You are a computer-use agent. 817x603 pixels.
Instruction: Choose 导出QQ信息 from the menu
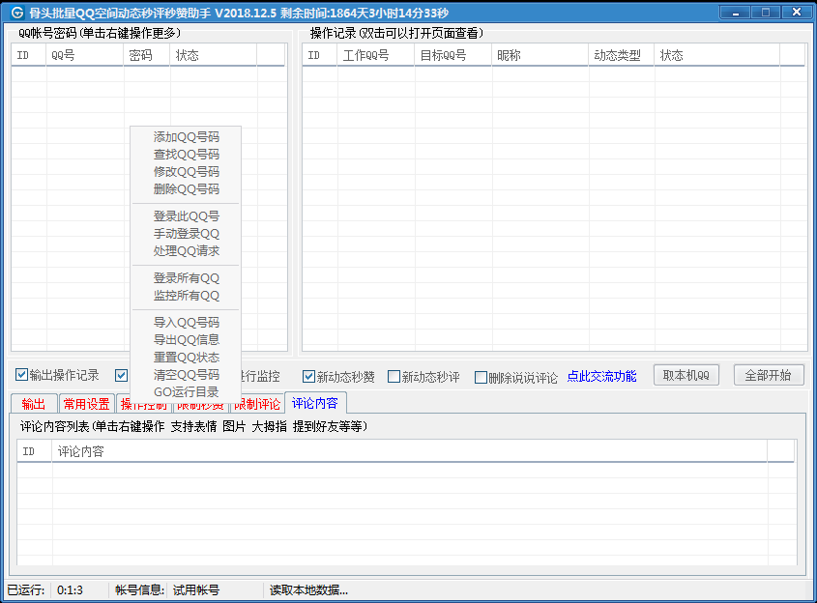[186, 339]
